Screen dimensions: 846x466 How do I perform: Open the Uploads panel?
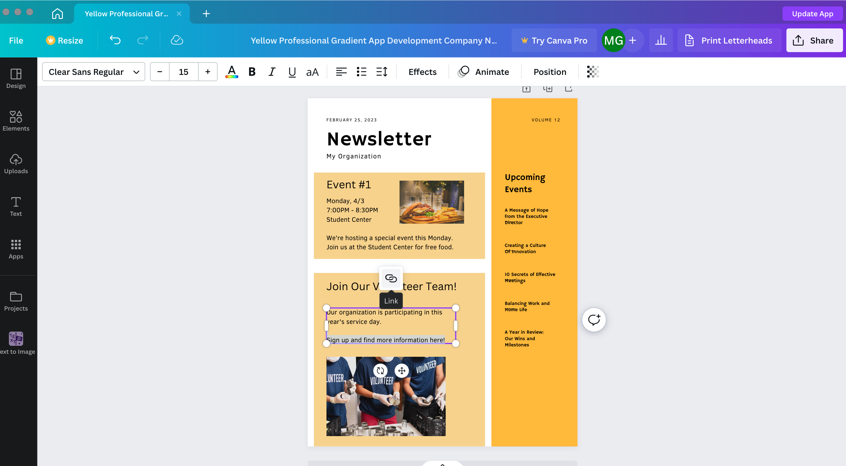pos(15,163)
